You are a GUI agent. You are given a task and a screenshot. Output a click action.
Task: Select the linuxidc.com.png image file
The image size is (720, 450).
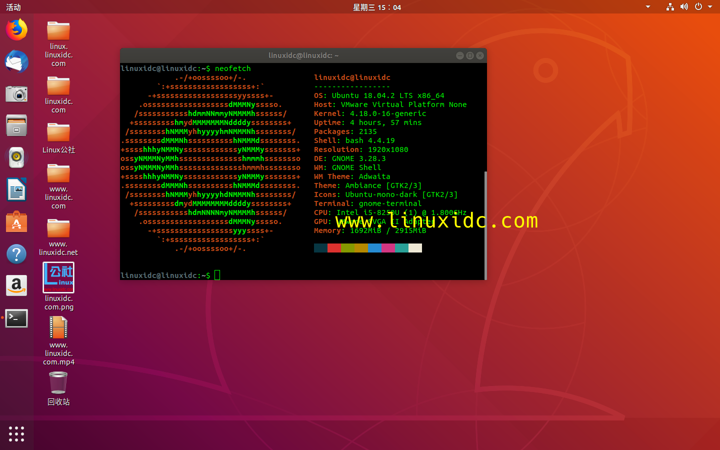(x=58, y=286)
